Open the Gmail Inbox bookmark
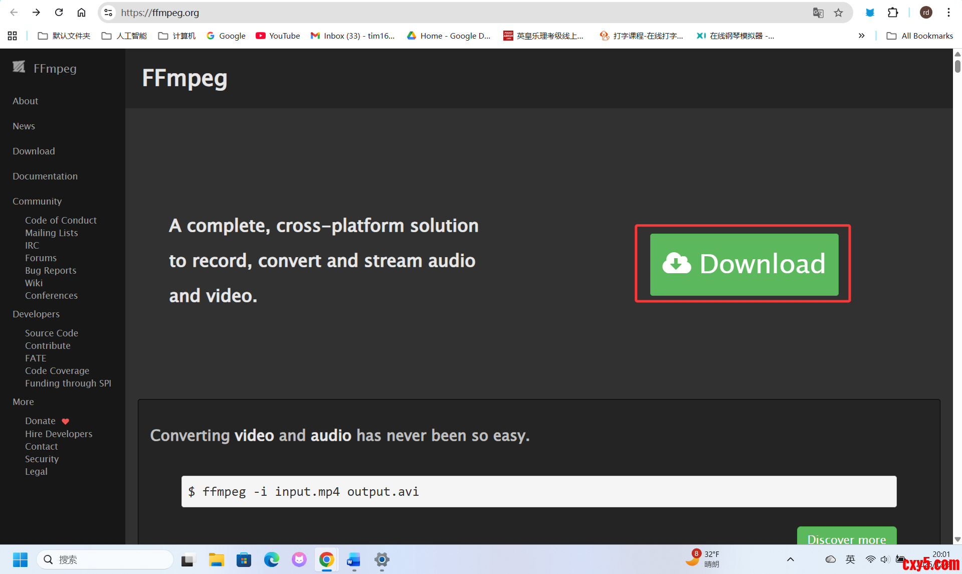The width and height of the screenshot is (962, 574). 353,36
